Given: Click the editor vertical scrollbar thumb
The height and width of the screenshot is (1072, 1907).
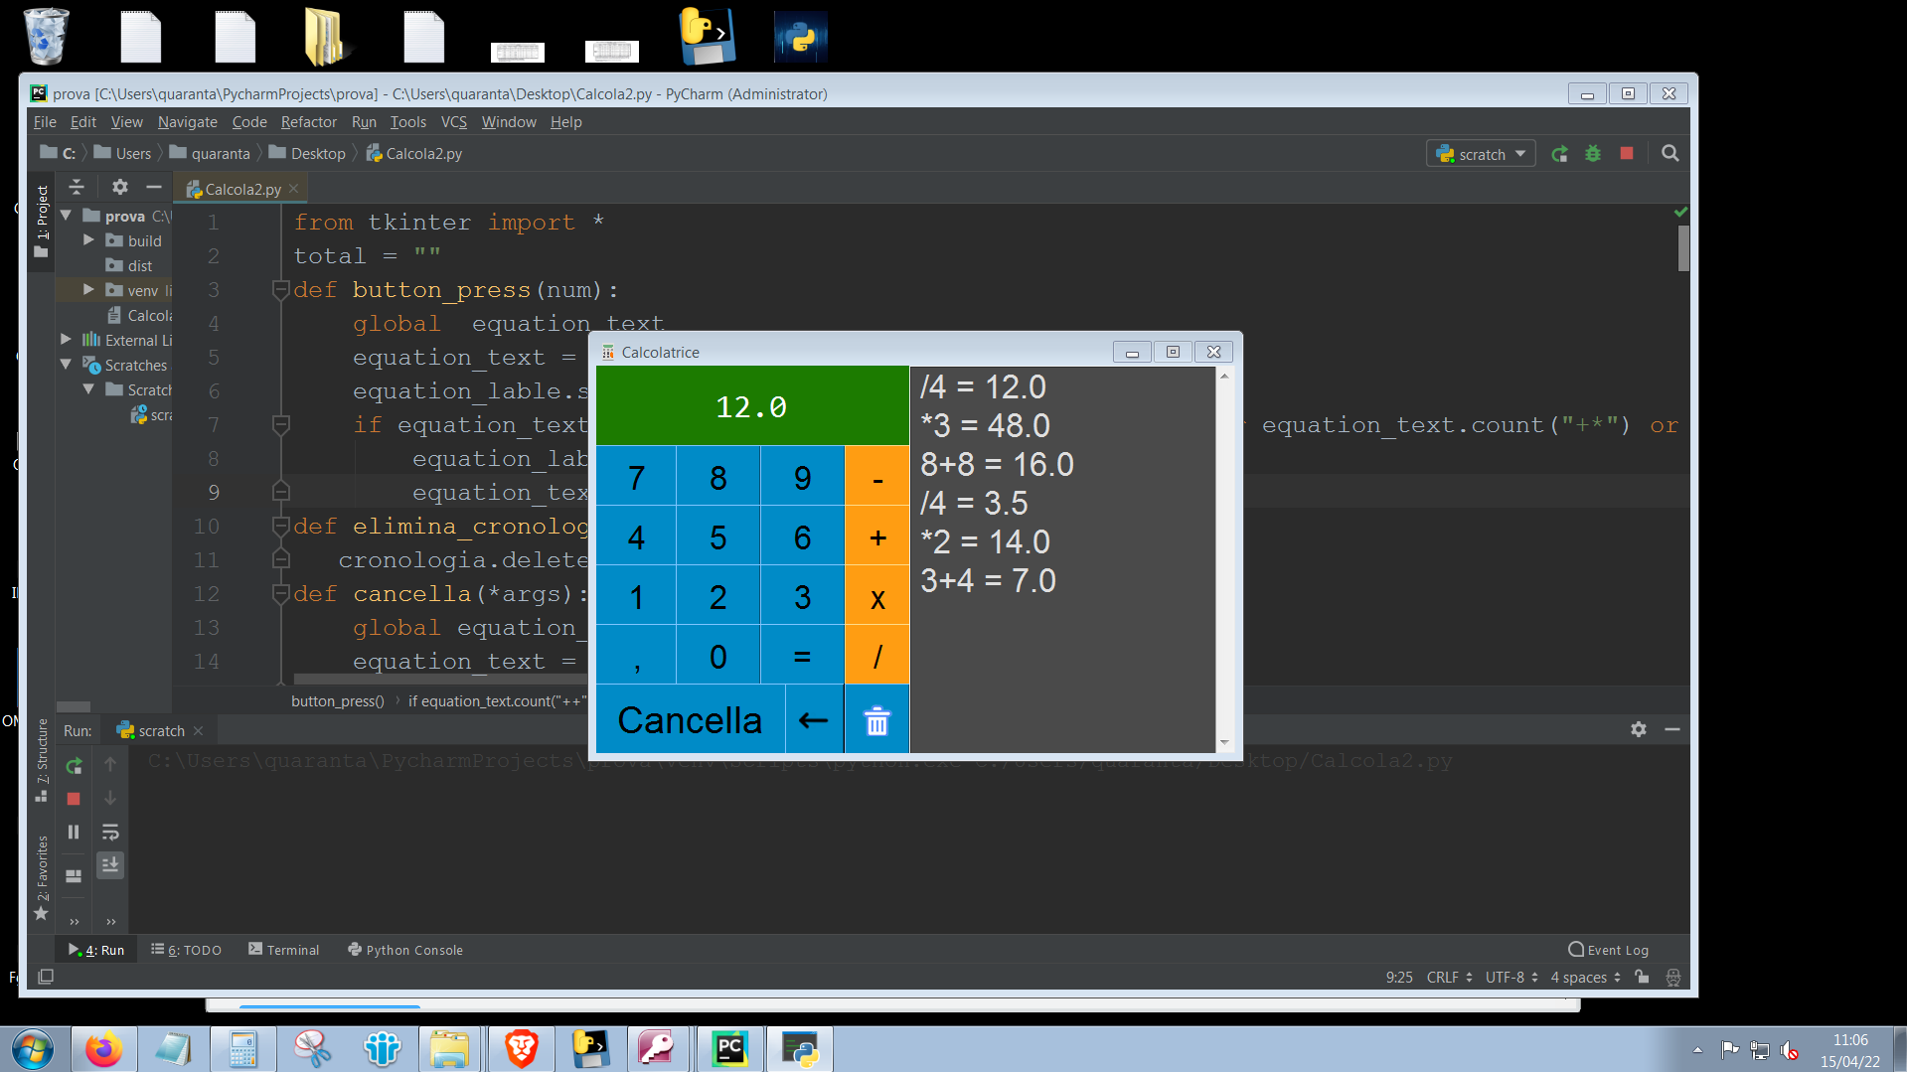Looking at the screenshot, I should 1683,248.
